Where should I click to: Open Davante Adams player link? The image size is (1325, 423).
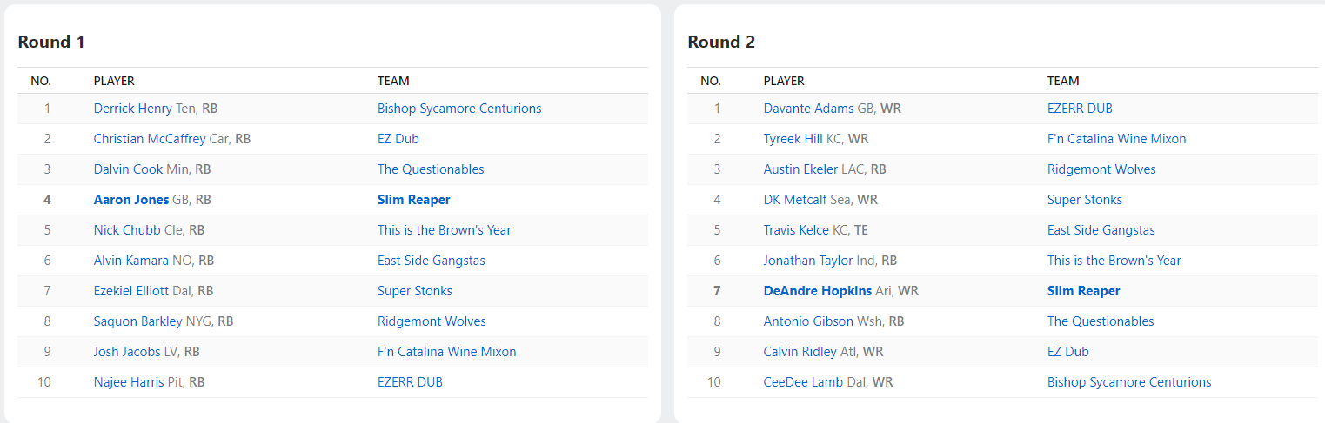(x=809, y=109)
